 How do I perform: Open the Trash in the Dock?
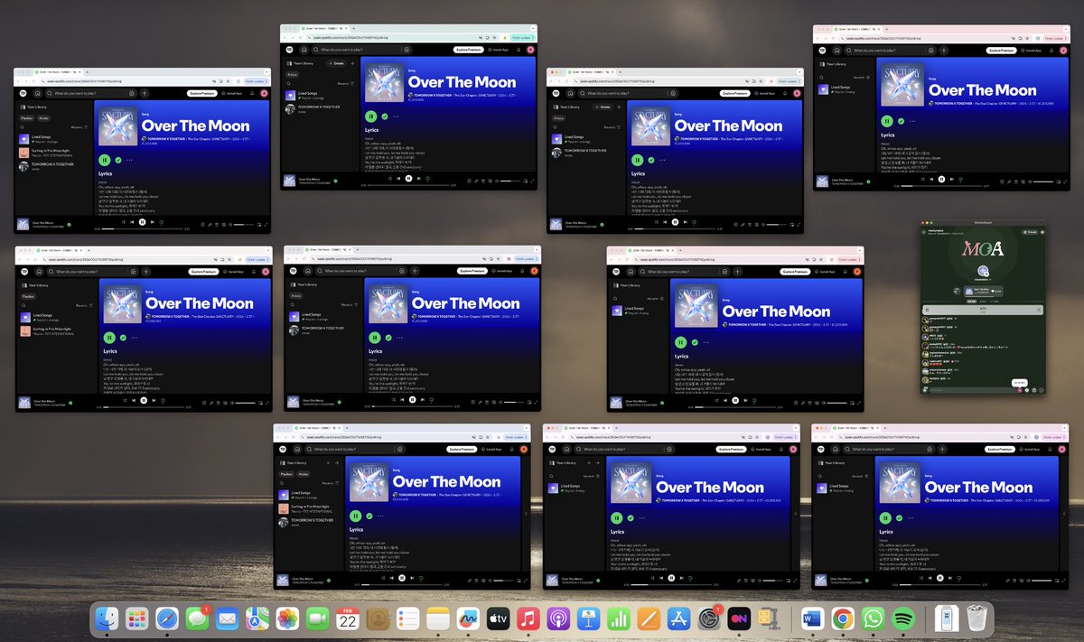(x=977, y=619)
